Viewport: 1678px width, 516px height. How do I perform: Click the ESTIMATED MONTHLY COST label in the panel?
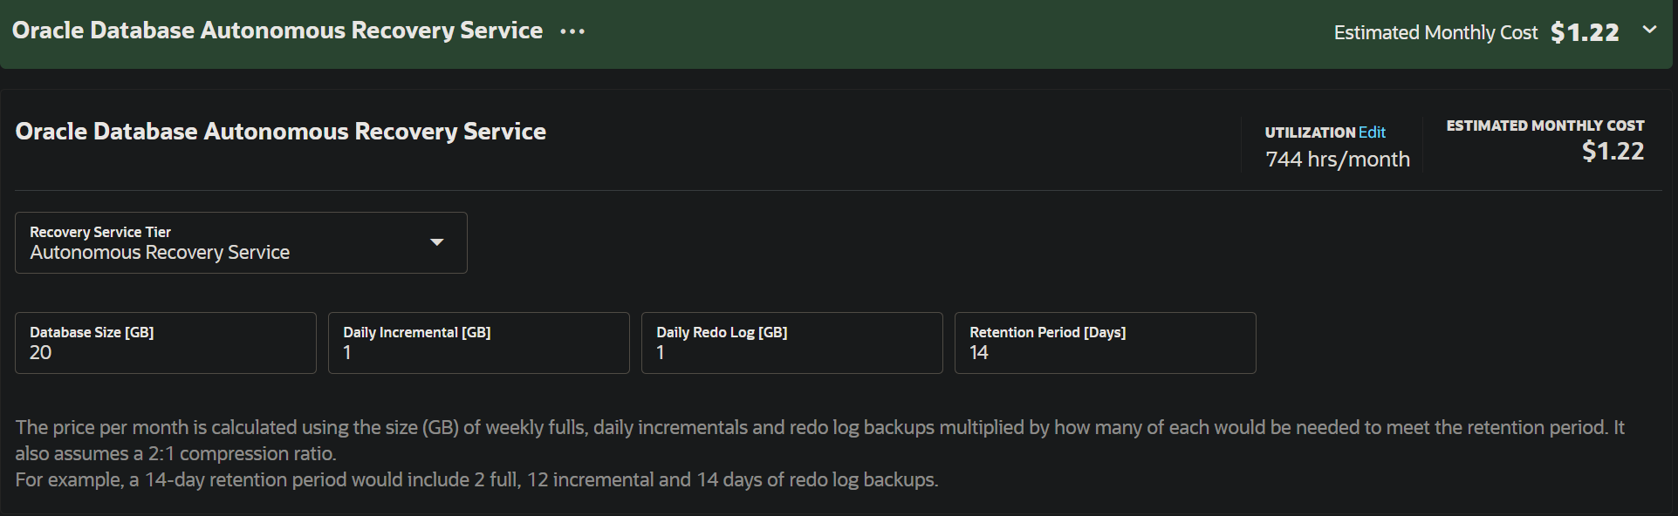(1545, 126)
